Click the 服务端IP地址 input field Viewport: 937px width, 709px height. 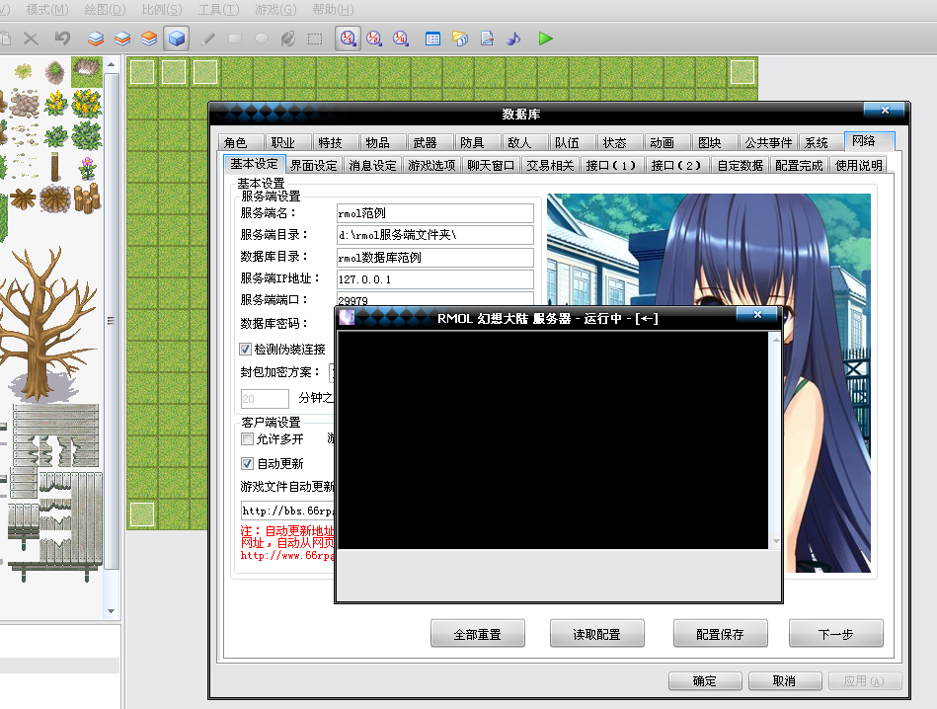(x=435, y=279)
